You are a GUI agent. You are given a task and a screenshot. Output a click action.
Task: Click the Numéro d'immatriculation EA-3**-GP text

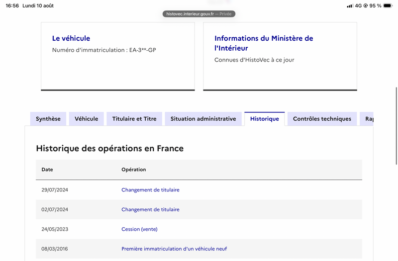click(x=104, y=50)
